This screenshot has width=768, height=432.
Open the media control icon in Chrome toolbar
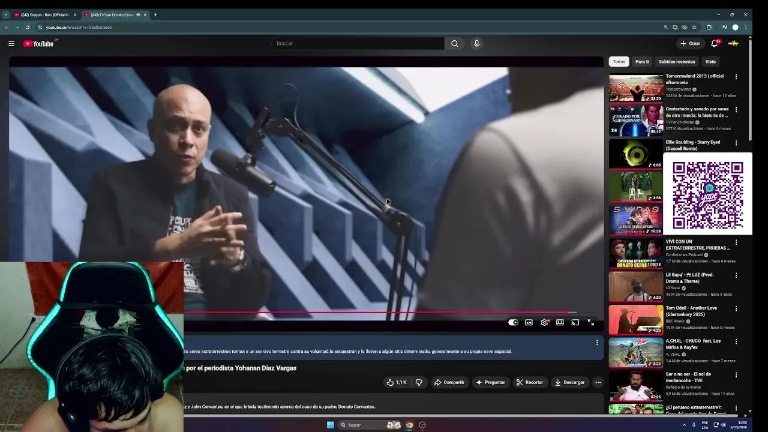[x=724, y=27]
